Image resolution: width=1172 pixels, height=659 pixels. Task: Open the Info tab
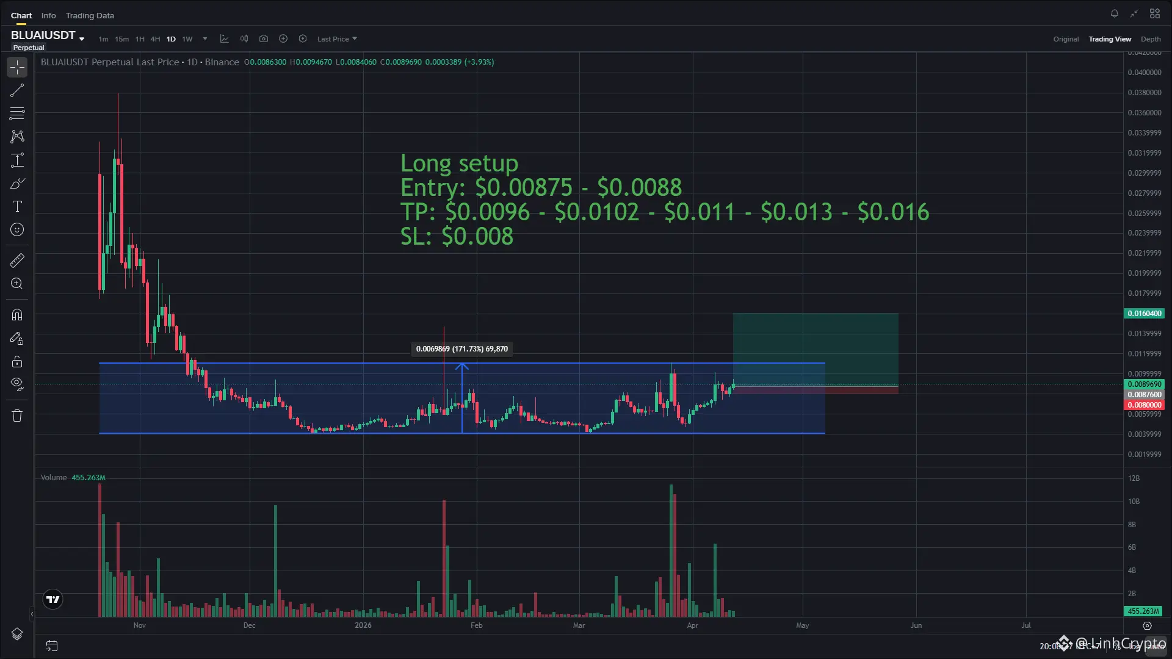coord(48,15)
